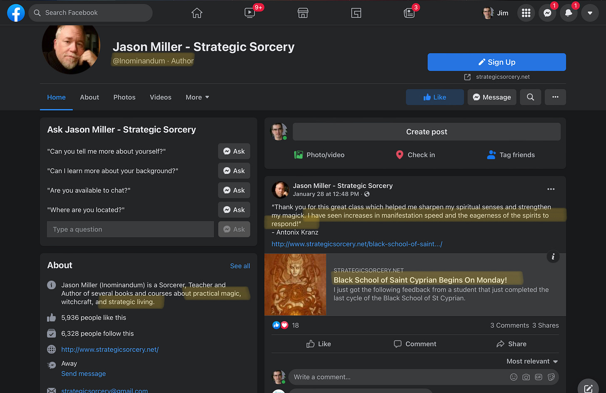Screen dimensions: 606x393
Task: Click See all in About section
Action: click(x=240, y=266)
